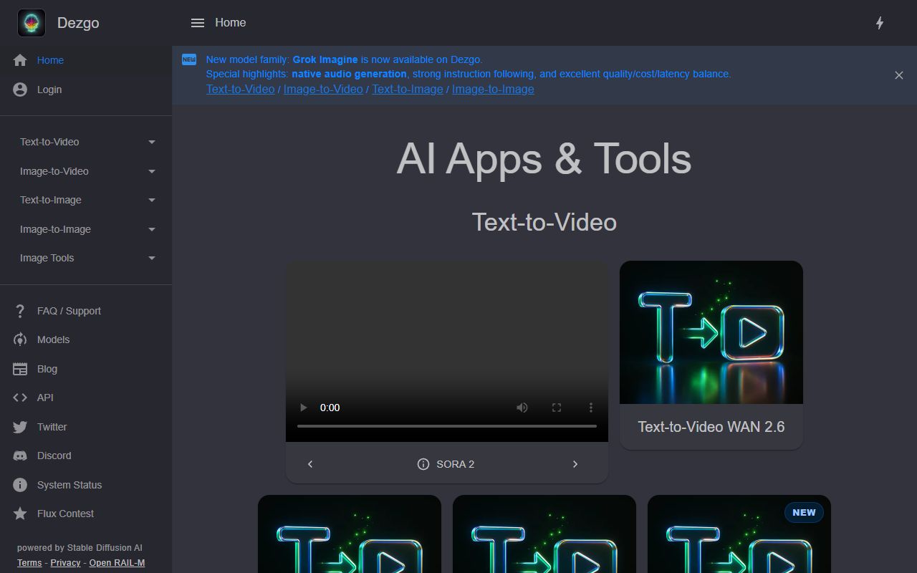Expand the Image Tools sidebar dropdown
This screenshot has width=917, height=573.
click(x=151, y=258)
